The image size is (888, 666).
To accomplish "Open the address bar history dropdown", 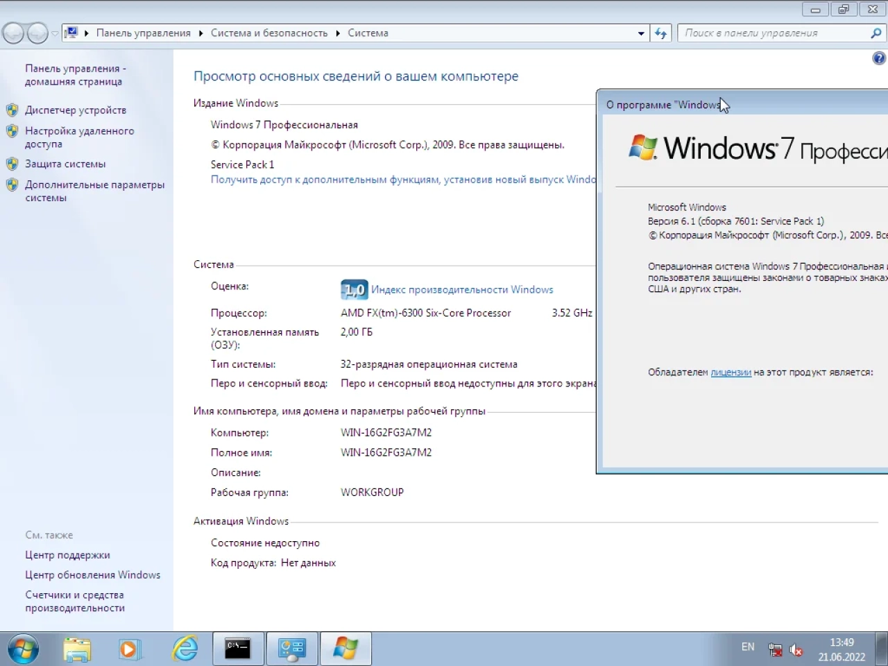I will [x=641, y=33].
